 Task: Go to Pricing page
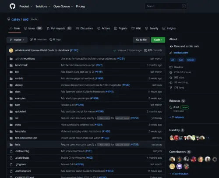point(80,7)
